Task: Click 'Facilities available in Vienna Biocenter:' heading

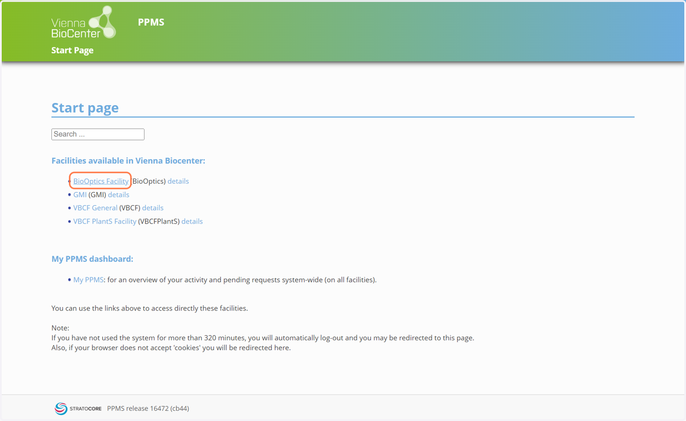Action: click(128, 161)
